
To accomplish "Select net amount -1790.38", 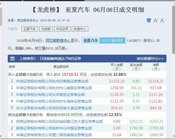I will click(x=156, y=128).
